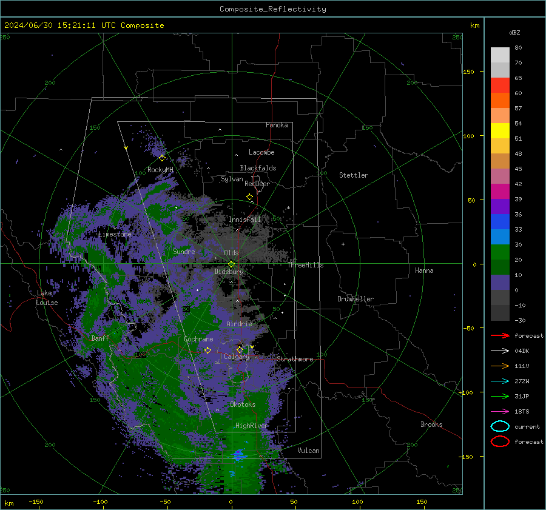Click the Lacombe town label
546x510 pixels.
pos(261,152)
